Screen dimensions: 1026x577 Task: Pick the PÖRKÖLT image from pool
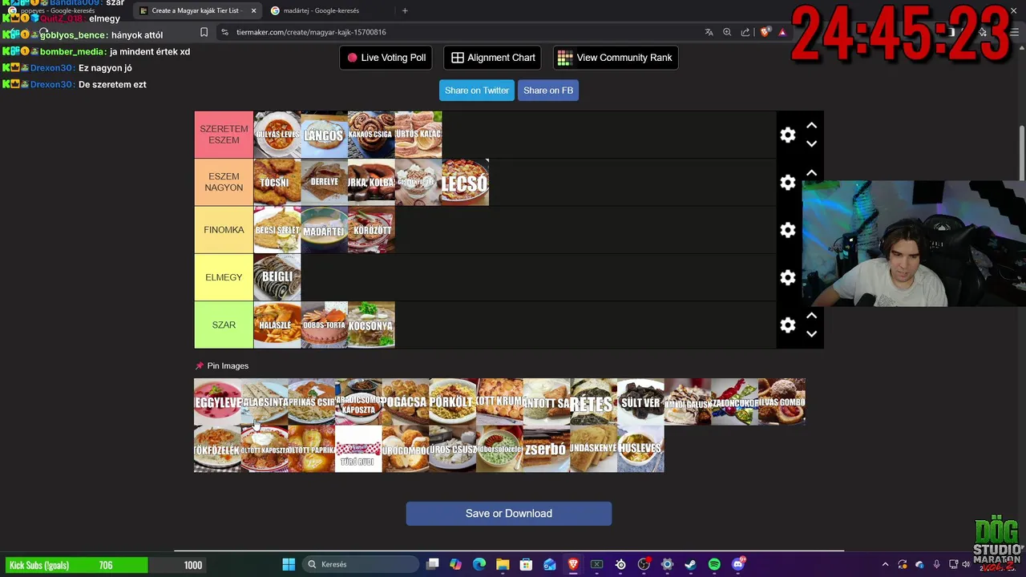453,402
